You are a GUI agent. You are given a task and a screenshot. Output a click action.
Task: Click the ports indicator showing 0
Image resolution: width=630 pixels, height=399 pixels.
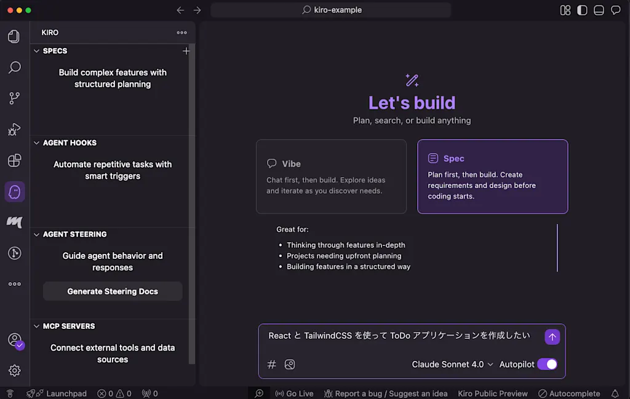click(x=150, y=393)
